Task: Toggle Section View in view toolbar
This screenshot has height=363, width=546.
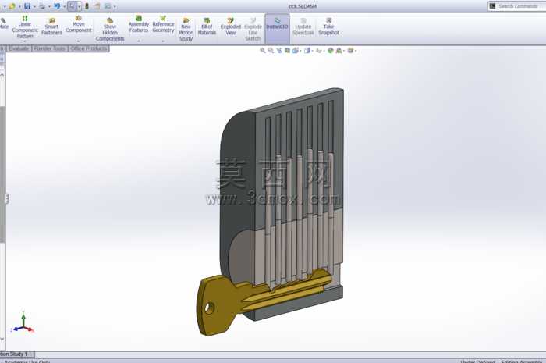Action: point(287,51)
